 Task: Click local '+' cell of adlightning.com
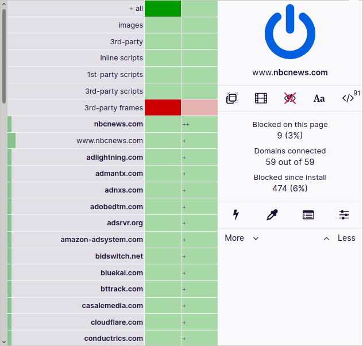tap(199, 157)
